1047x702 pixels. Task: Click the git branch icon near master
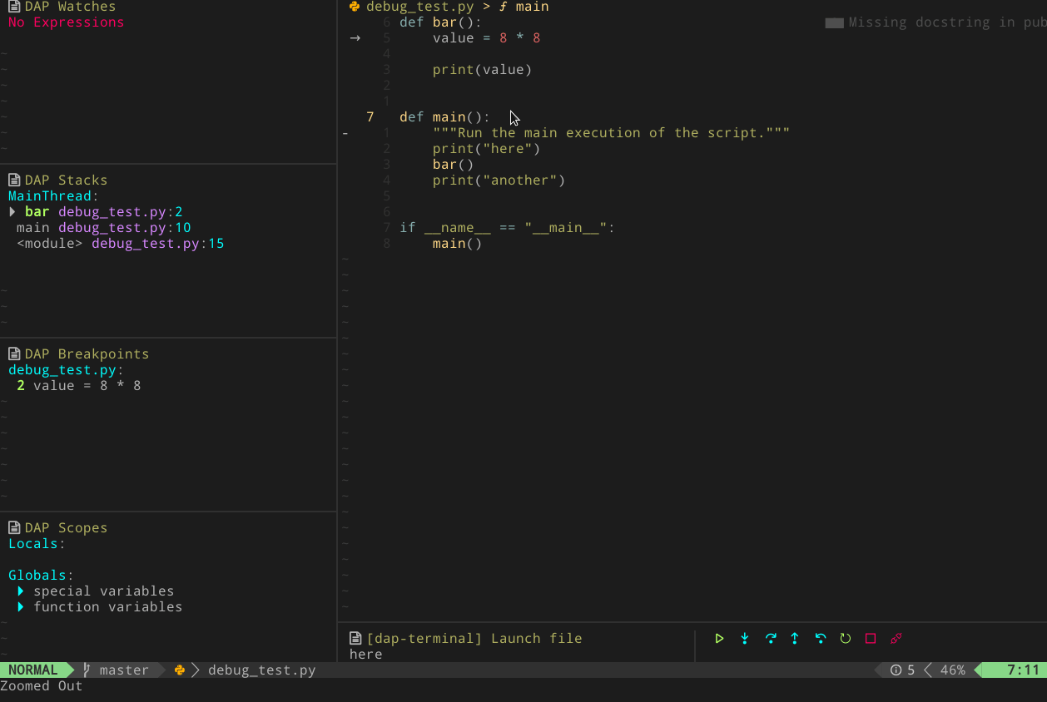click(x=85, y=670)
